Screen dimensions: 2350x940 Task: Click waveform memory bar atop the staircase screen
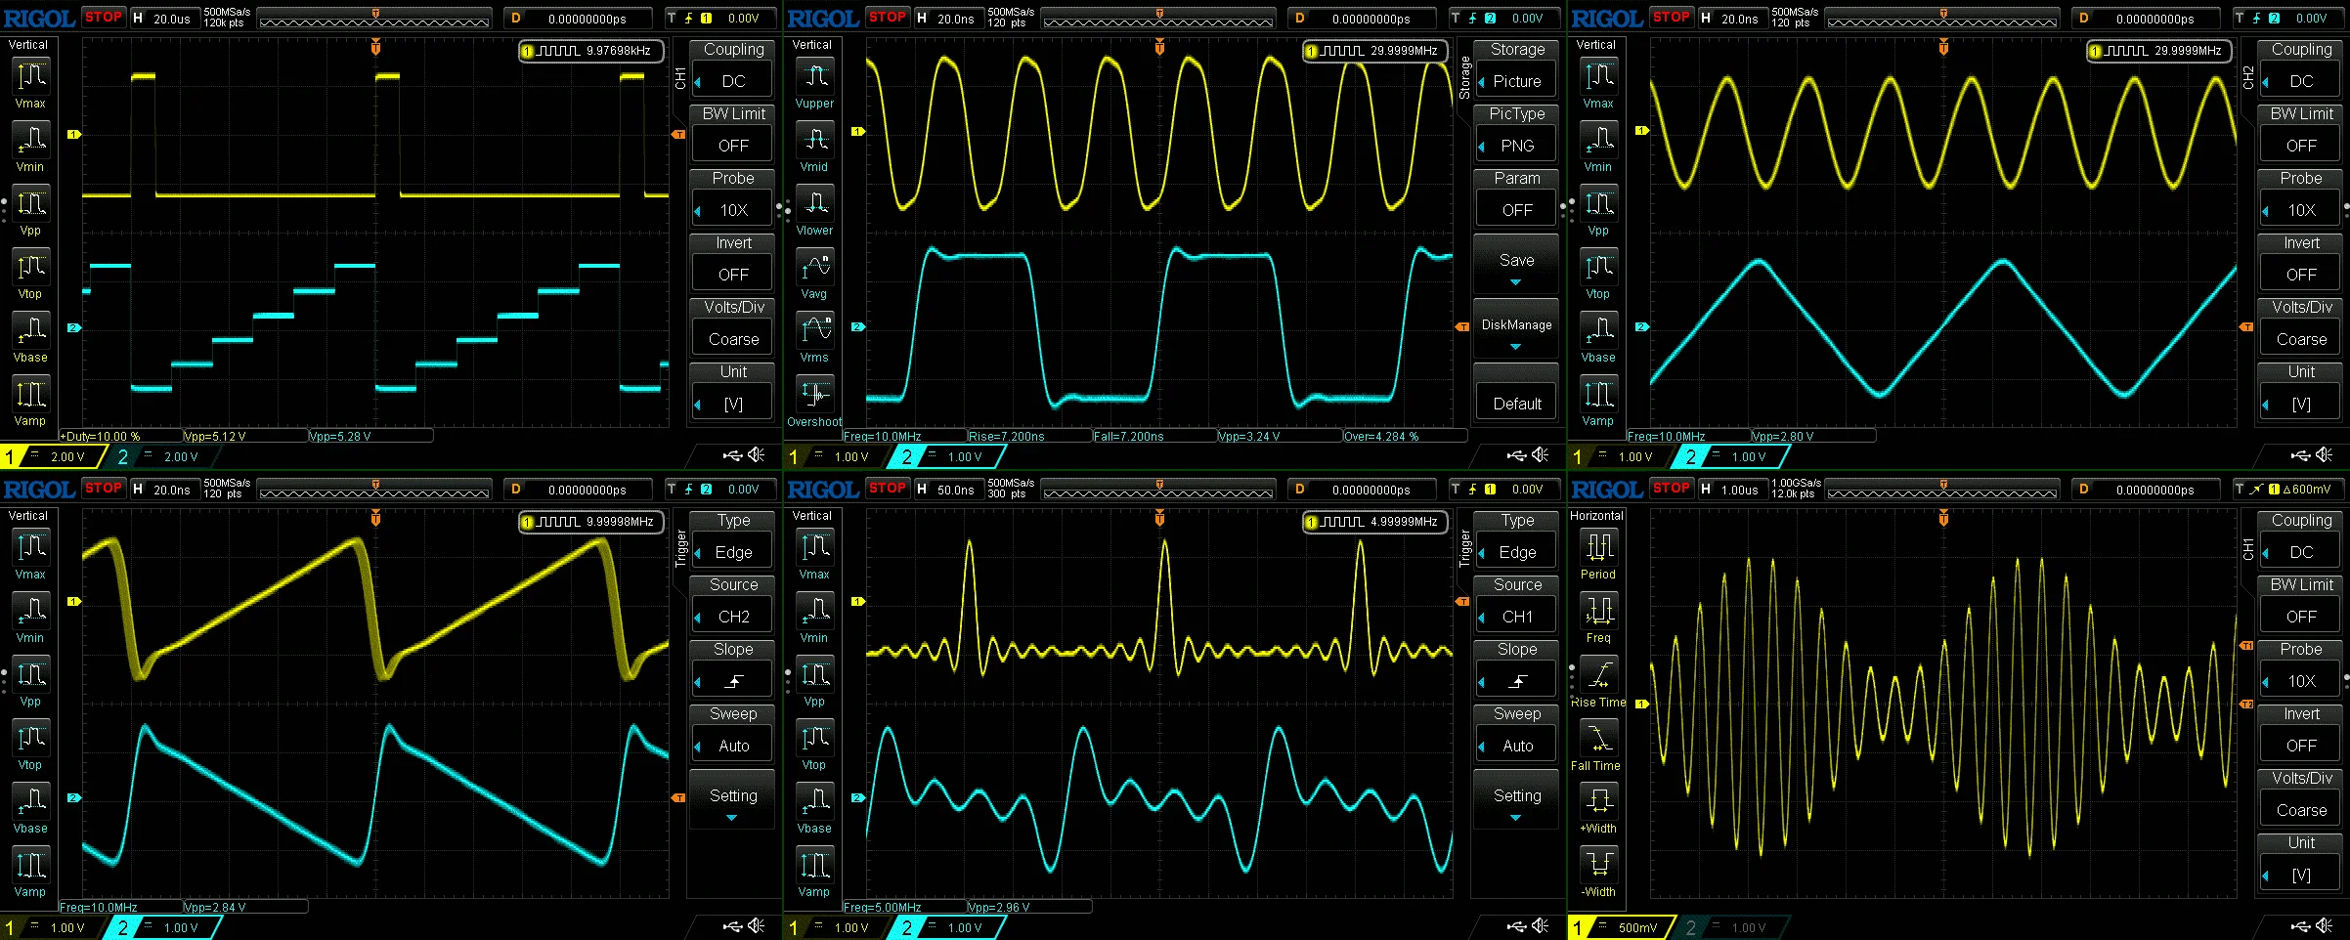pyautogui.click(x=375, y=19)
